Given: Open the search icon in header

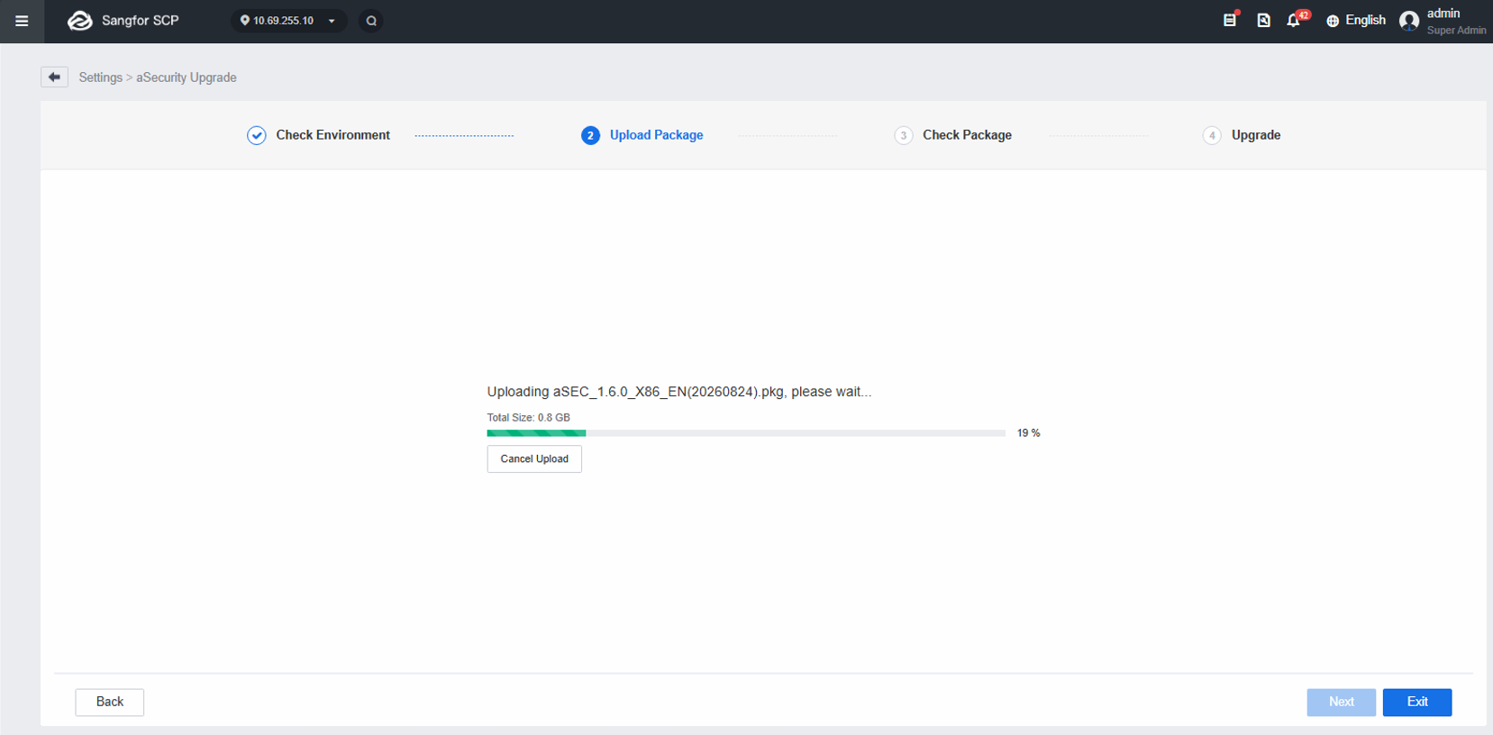Looking at the screenshot, I should coord(371,21).
